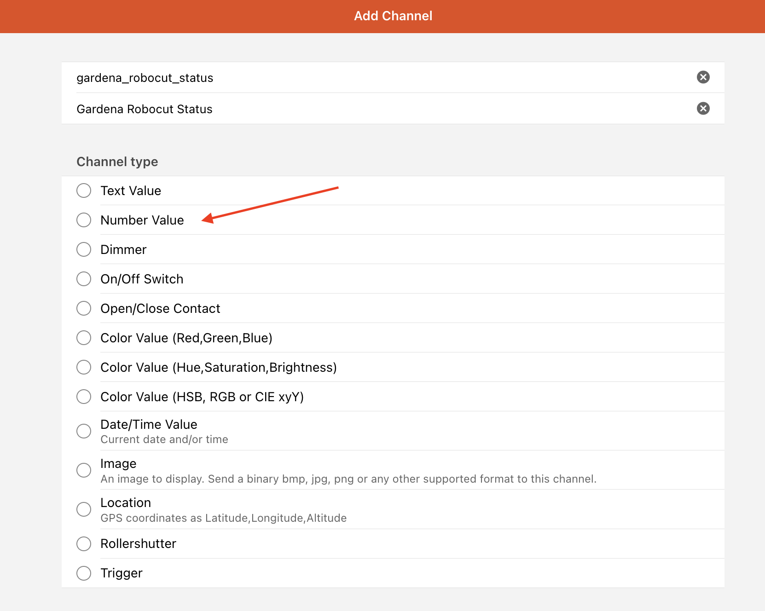Select the Location channel type
This screenshot has width=765, height=611.
coord(84,509)
